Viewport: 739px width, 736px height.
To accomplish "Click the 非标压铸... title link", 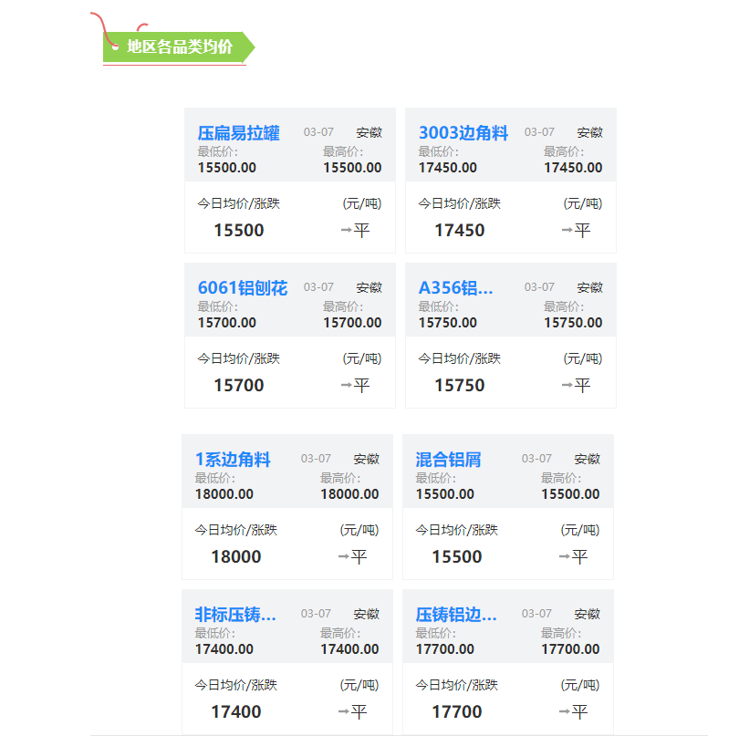I will [x=235, y=615].
